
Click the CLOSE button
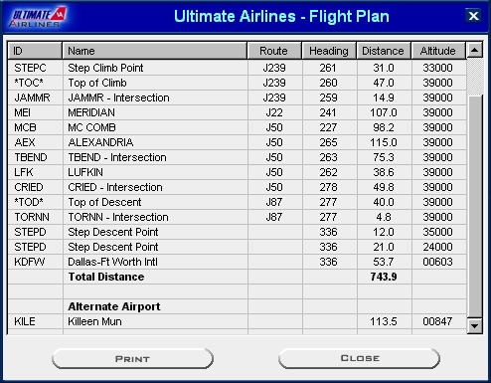pyautogui.click(x=360, y=358)
